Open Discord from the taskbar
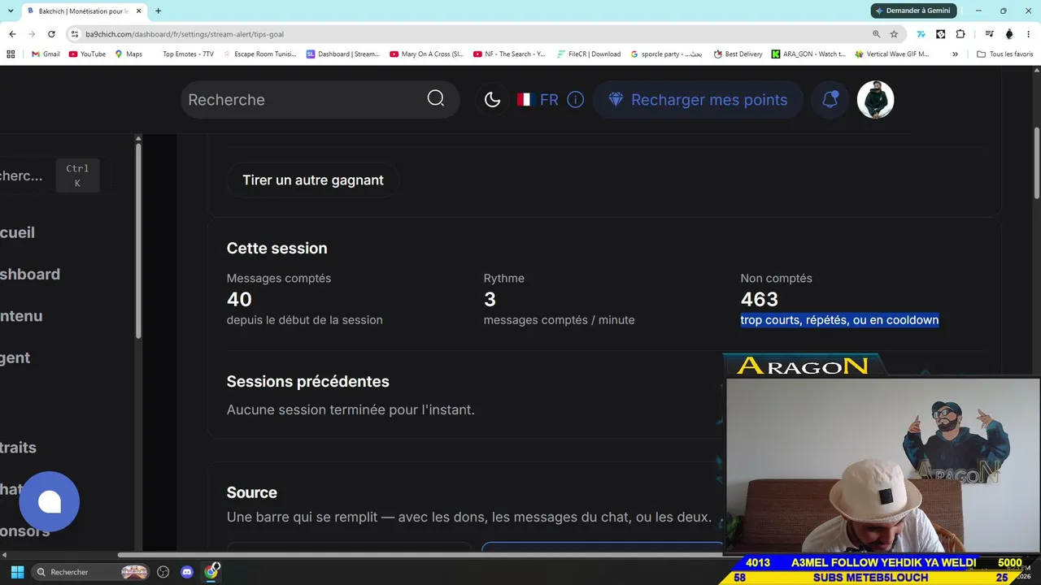Viewport: 1041px width, 585px height. (x=187, y=572)
